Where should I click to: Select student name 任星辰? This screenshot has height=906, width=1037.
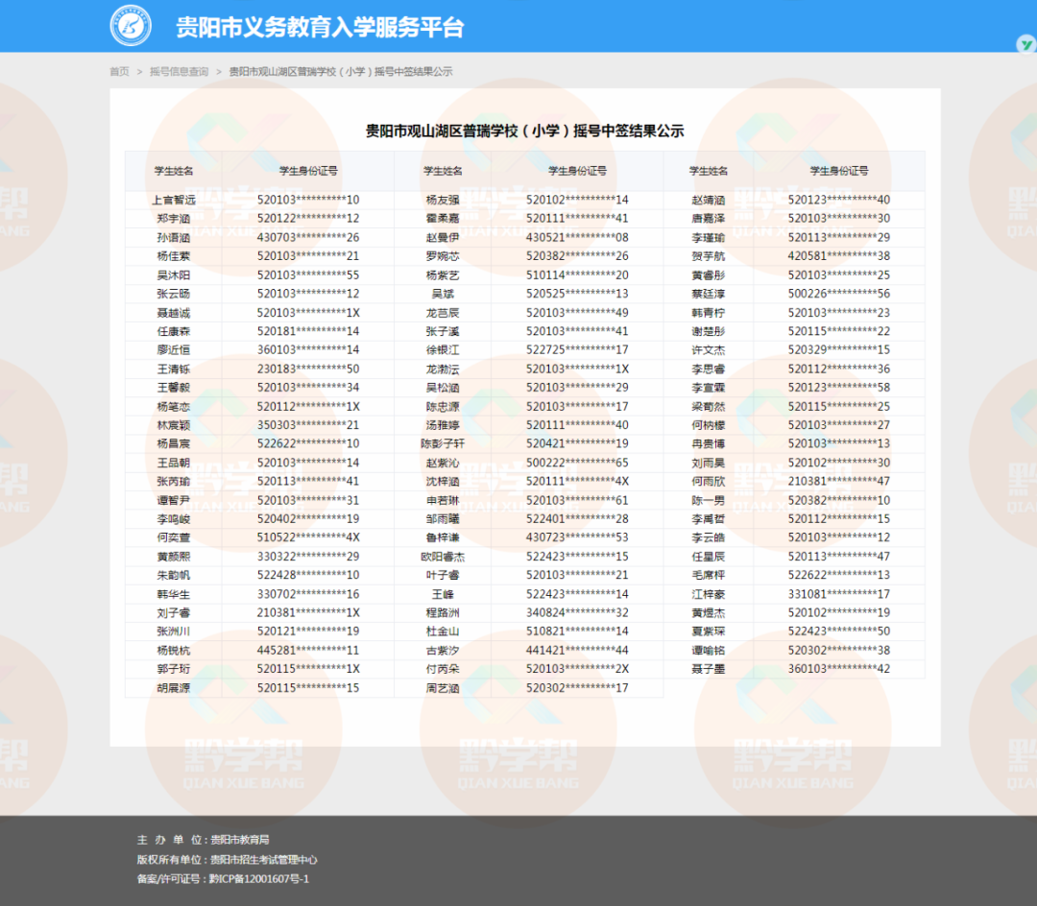(x=709, y=557)
